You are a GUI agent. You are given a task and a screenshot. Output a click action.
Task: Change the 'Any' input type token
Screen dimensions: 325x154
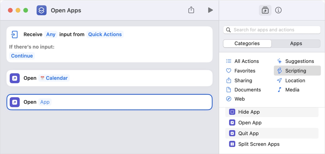click(51, 34)
